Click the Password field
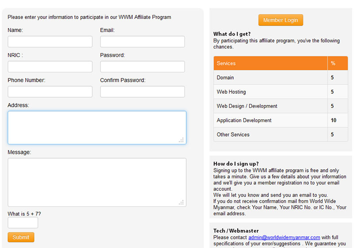354x248 pixels. click(x=142, y=67)
